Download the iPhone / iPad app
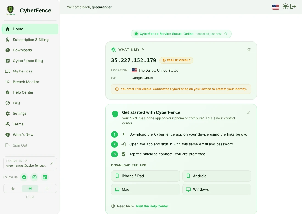The image size is (302, 214). pyautogui.click(x=146, y=176)
